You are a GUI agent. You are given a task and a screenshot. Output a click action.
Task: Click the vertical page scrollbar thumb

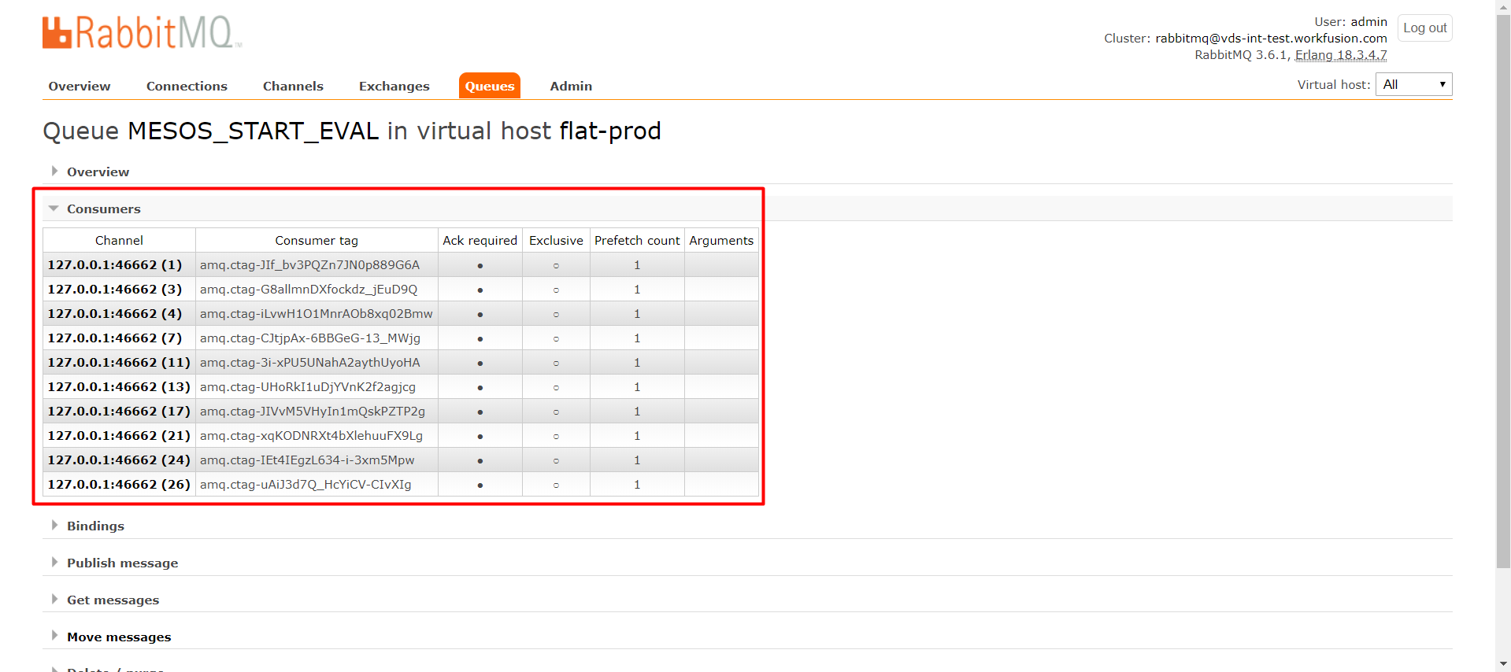tap(1503, 291)
